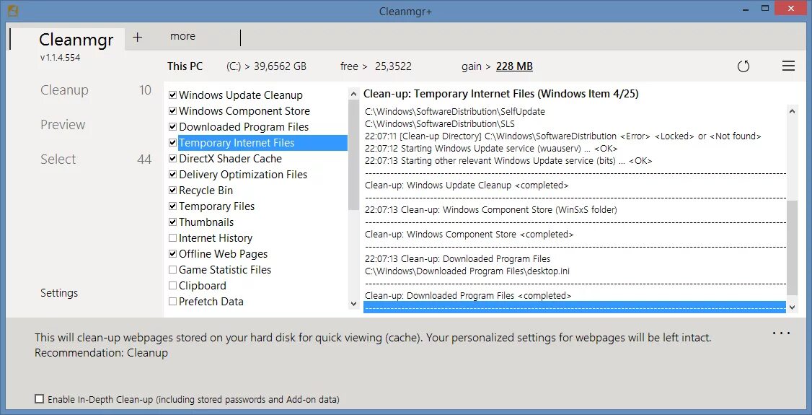Uncheck Temporary Files checkbox
The image size is (812, 415).
173,206
